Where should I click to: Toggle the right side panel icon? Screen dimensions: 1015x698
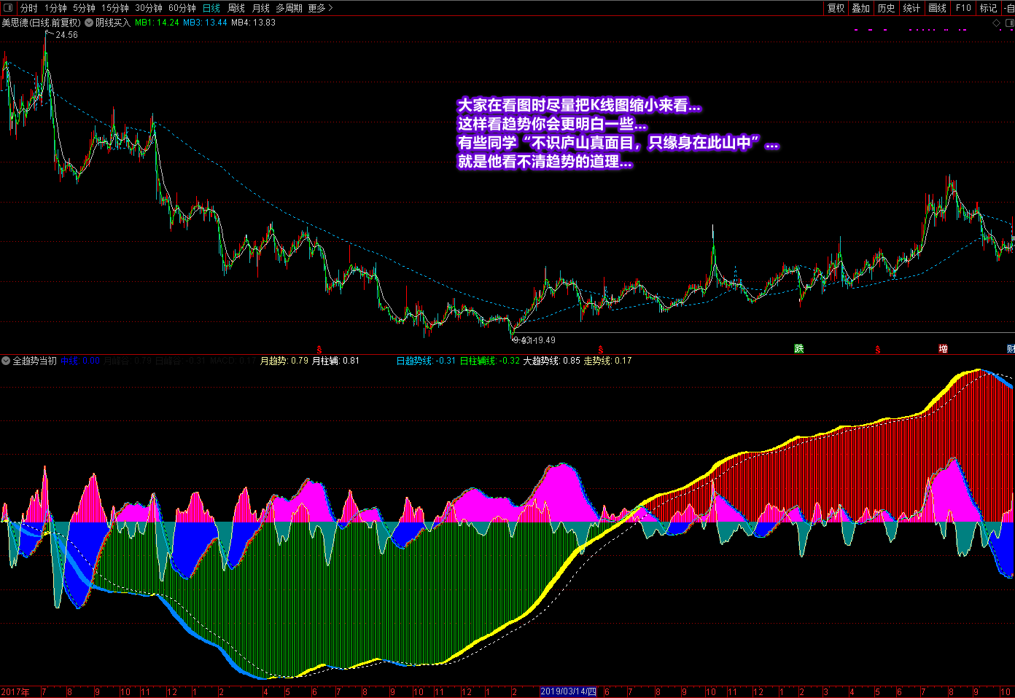[1009, 23]
